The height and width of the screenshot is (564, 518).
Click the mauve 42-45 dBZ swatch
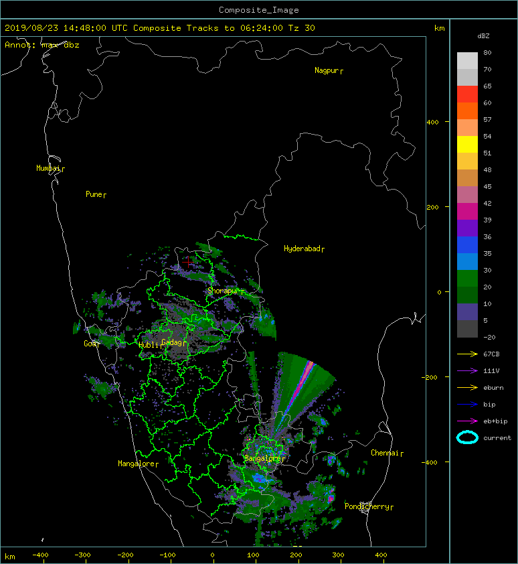click(x=467, y=195)
